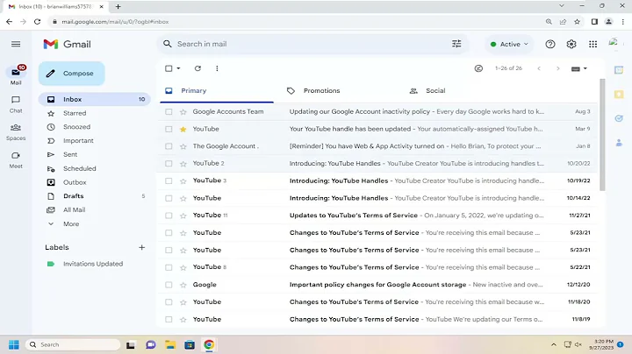Open the select dropdown arrow next to select-all
The width and height of the screenshot is (632, 354).
click(x=178, y=68)
